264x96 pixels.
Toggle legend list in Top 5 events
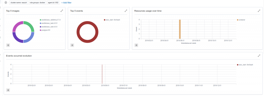click(72, 45)
